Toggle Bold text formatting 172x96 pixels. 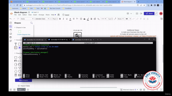pyautogui.click(x=60, y=19)
